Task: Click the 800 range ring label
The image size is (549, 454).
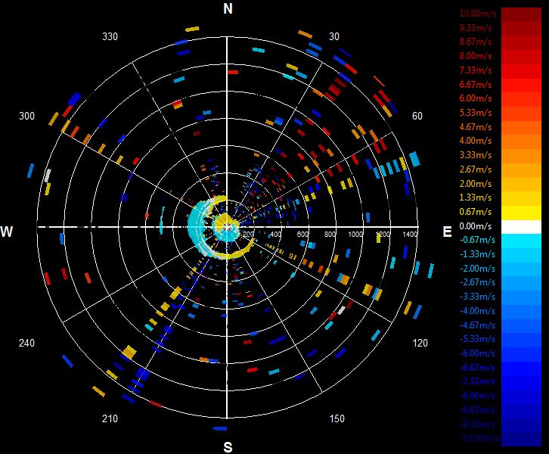Action: (x=330, y=234)
